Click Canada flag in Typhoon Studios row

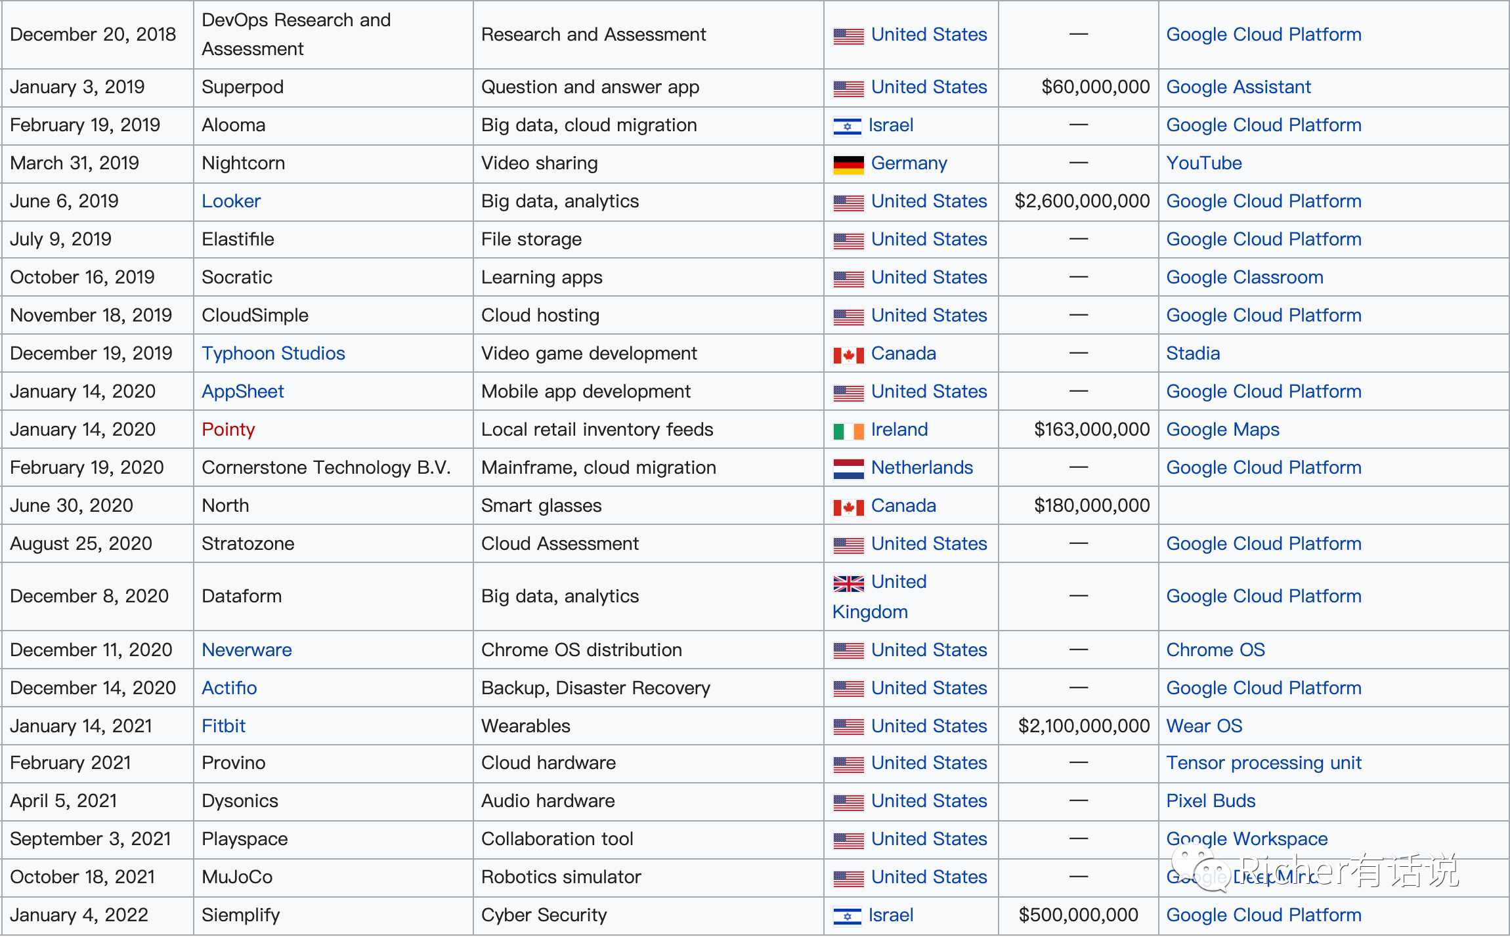click(848, 354)
